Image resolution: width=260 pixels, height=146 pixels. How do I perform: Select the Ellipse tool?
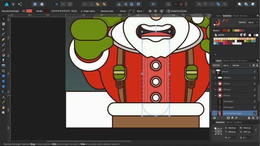3,81
